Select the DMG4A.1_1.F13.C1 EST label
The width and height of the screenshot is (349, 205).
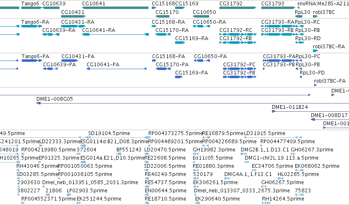[248, 175]
